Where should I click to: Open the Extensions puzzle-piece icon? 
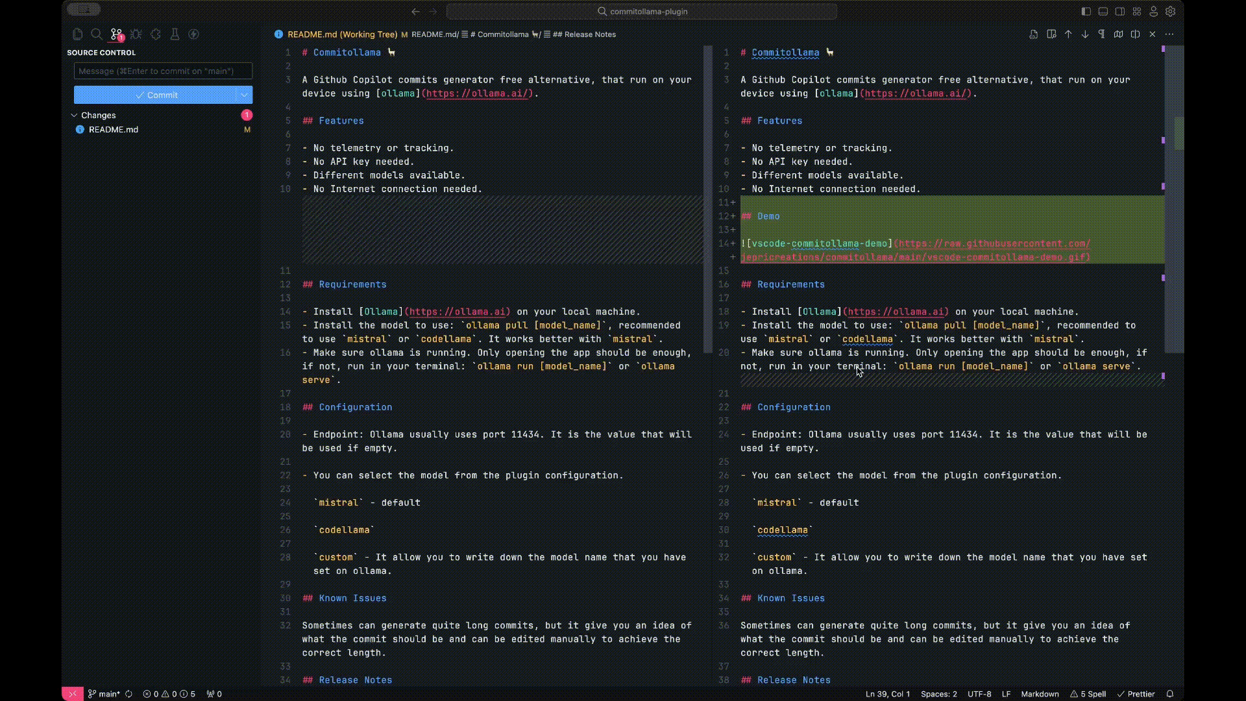155,34
